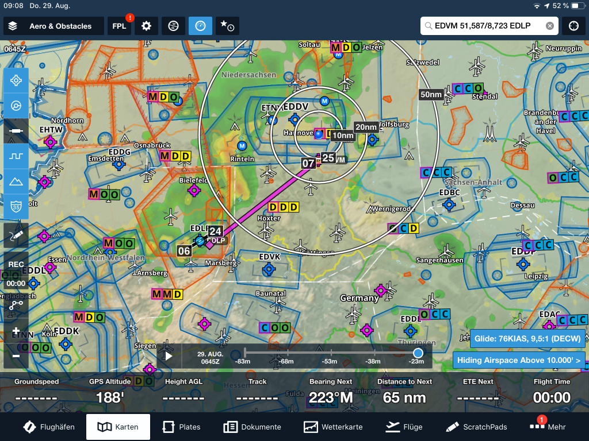Tap the blue M marker near Rinteln
Screen dimensions: 589x441
click(x=242, y=145)
